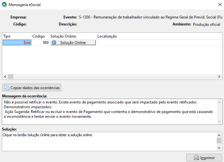Click the Produção oficial environment value
Image resolution: width=224 pixels, height=162 pixels.
coord(207,25)
